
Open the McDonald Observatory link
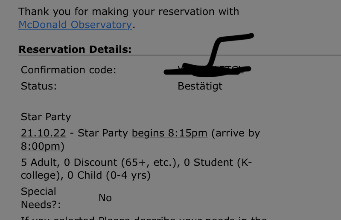pyautogui.click(x=75, y=25)
